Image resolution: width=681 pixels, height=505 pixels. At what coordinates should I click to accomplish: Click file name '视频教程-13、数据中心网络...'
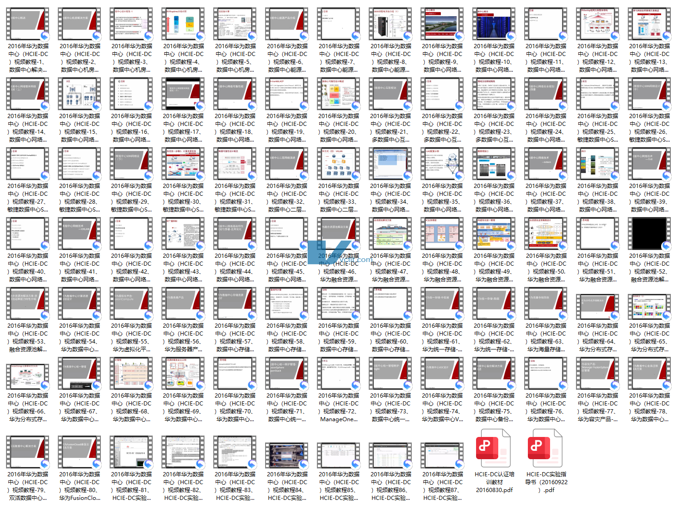[650, 58]
